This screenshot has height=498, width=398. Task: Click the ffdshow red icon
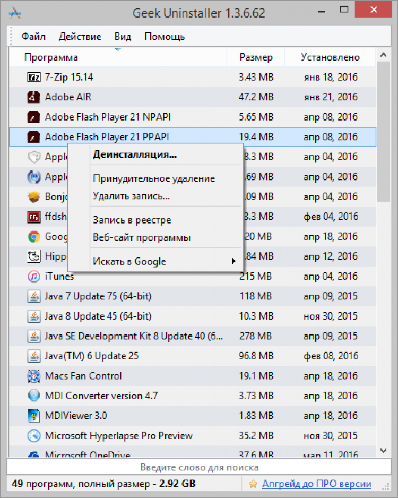click(33, 217)
